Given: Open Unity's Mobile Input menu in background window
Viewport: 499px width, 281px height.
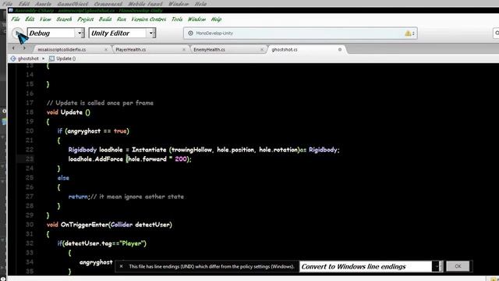Looking at the screenshot, I should [145, 4].
